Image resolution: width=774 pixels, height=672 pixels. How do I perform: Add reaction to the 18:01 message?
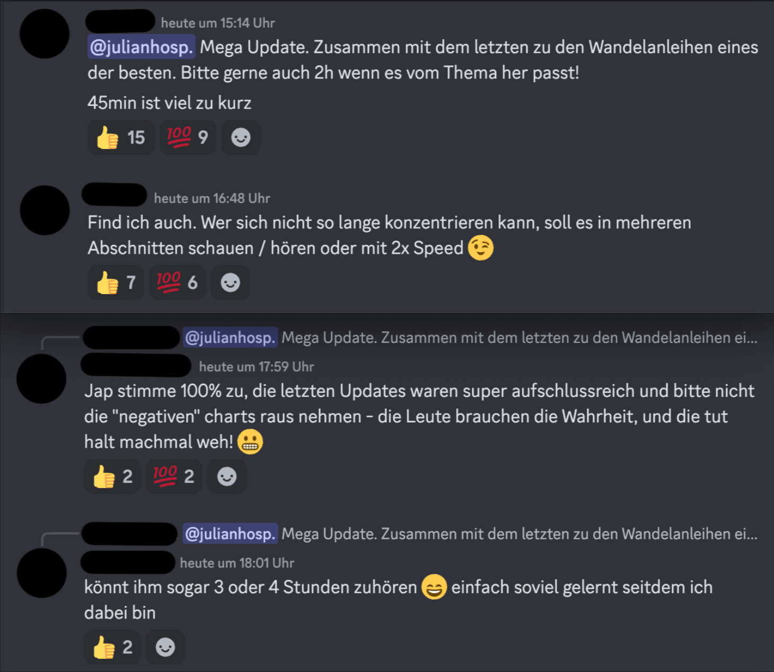pyautogui.click(x=165, y=647)
